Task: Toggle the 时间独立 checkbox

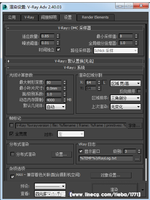Action: pyautogui.click(x=58, y=49)
